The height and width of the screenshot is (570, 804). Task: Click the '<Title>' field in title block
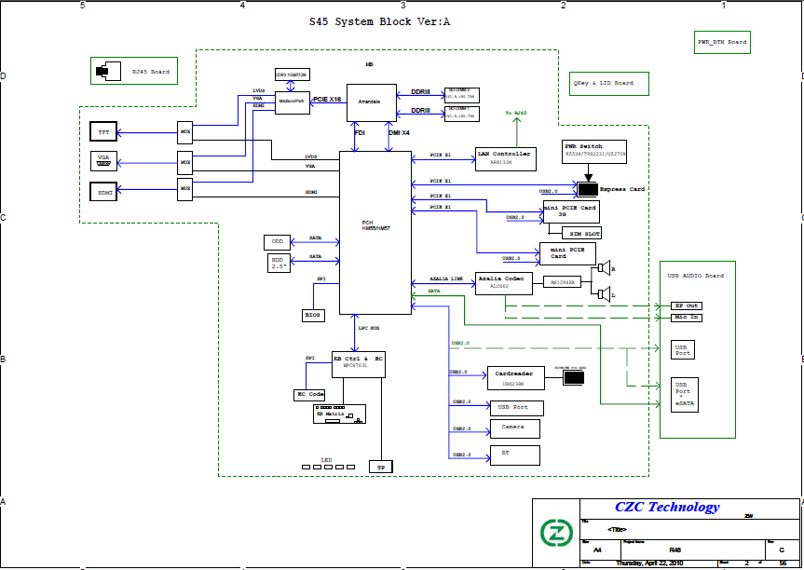click(x=617, y=530)
